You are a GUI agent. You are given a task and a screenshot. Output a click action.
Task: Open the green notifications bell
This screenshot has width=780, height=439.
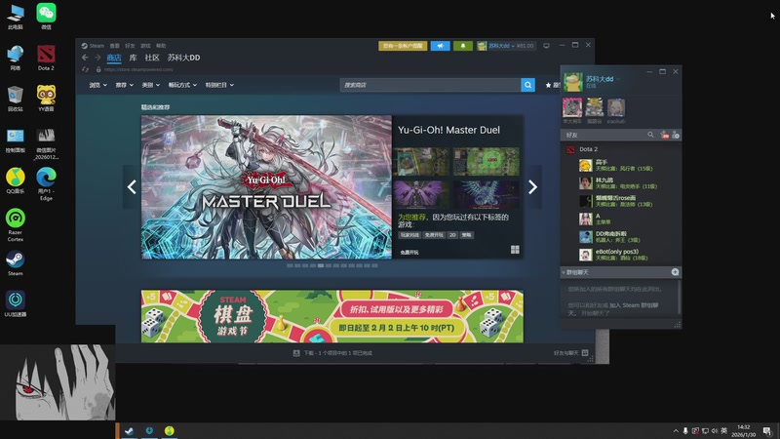coord(462,46)
